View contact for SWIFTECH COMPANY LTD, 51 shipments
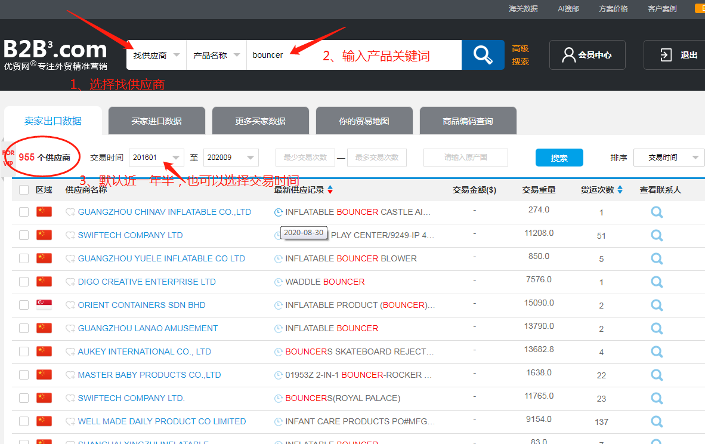This screenshot has width=705, height=444. tap(657, 235)
